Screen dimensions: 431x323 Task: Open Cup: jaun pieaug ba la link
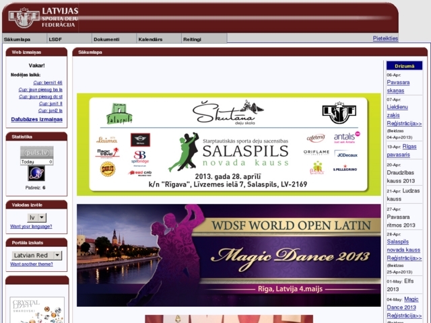tap(40, 89)
